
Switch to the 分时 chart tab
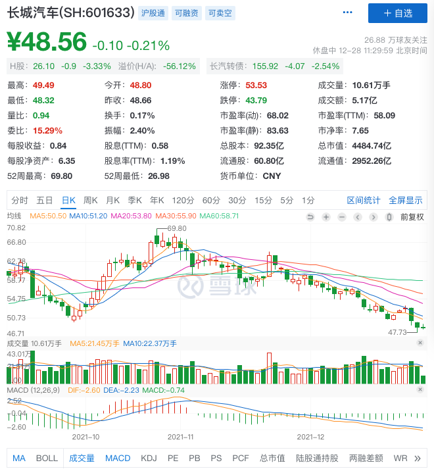[20, 201]
